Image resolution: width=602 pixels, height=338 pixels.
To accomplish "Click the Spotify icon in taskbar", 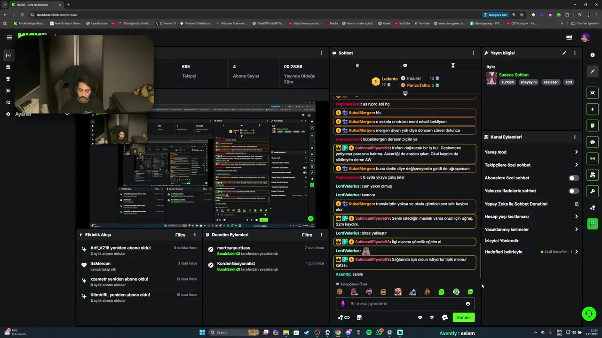I will tap(369, 332).
